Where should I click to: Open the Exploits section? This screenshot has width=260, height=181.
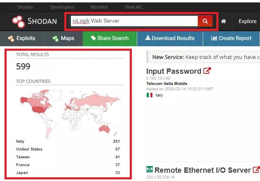pyautogui.click(x=22, y=38)
